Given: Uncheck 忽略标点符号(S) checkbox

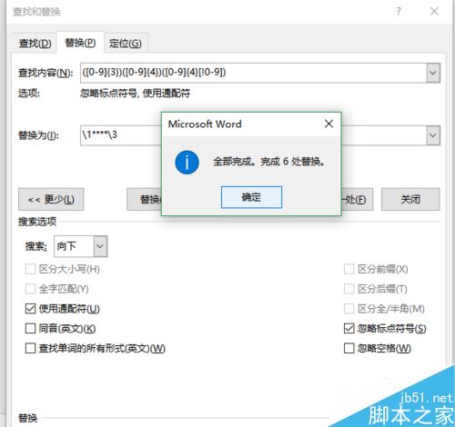Looking at the screenshot, I should click(349, 328).
